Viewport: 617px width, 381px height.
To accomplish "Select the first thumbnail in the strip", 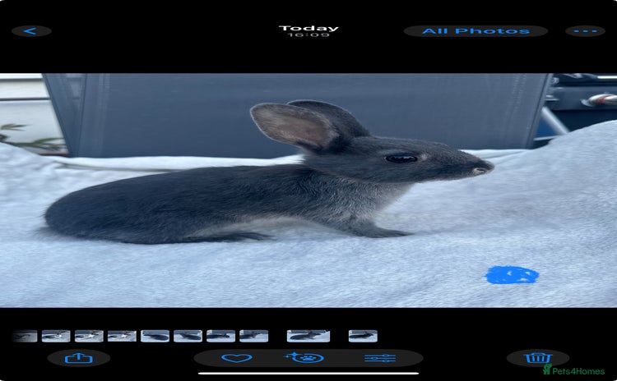I will pos(25,336).
